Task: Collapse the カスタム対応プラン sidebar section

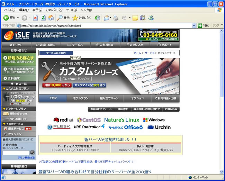Action: (19, 89)
